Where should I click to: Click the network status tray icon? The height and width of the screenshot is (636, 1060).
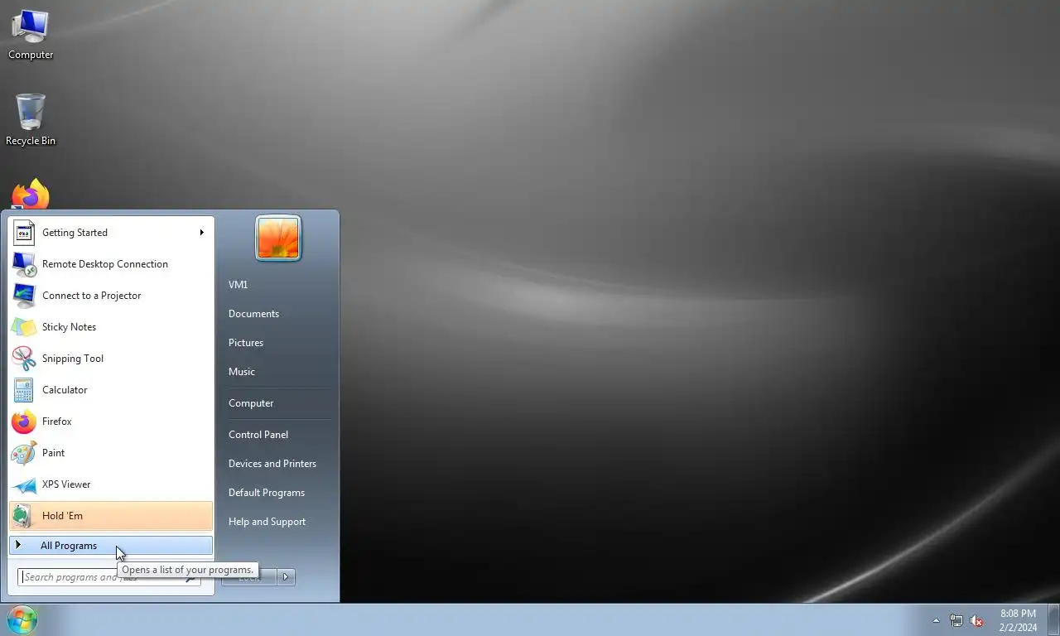956,620
